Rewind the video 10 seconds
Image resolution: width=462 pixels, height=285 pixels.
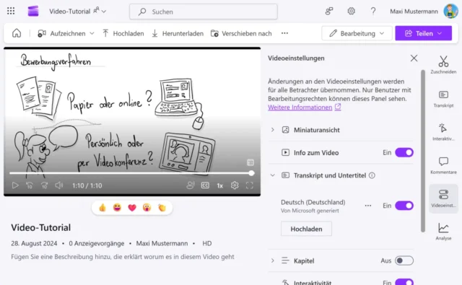pyautogui.click(x=30, y=185)
